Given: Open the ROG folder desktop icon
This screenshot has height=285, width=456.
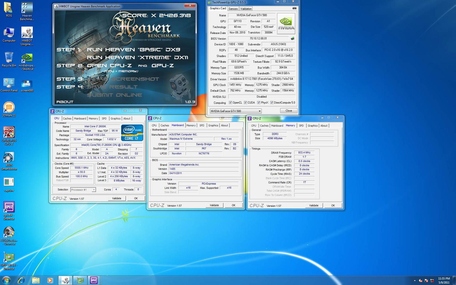Looking at the screenshot, I should click(9, 9).
